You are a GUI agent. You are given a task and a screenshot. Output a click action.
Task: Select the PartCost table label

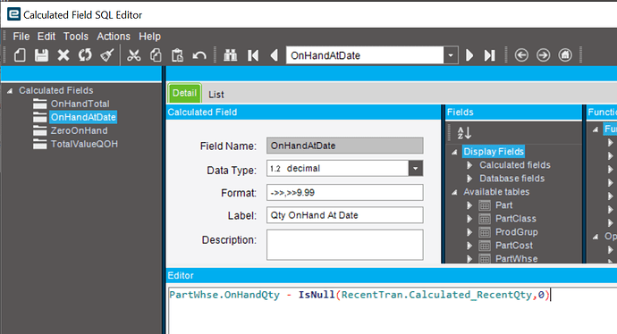pyautogui.click(x=514, y=246)
